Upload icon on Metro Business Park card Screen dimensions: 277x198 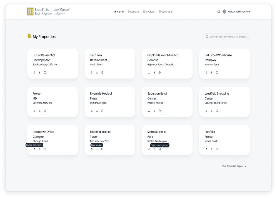click(x=149, y=149)
